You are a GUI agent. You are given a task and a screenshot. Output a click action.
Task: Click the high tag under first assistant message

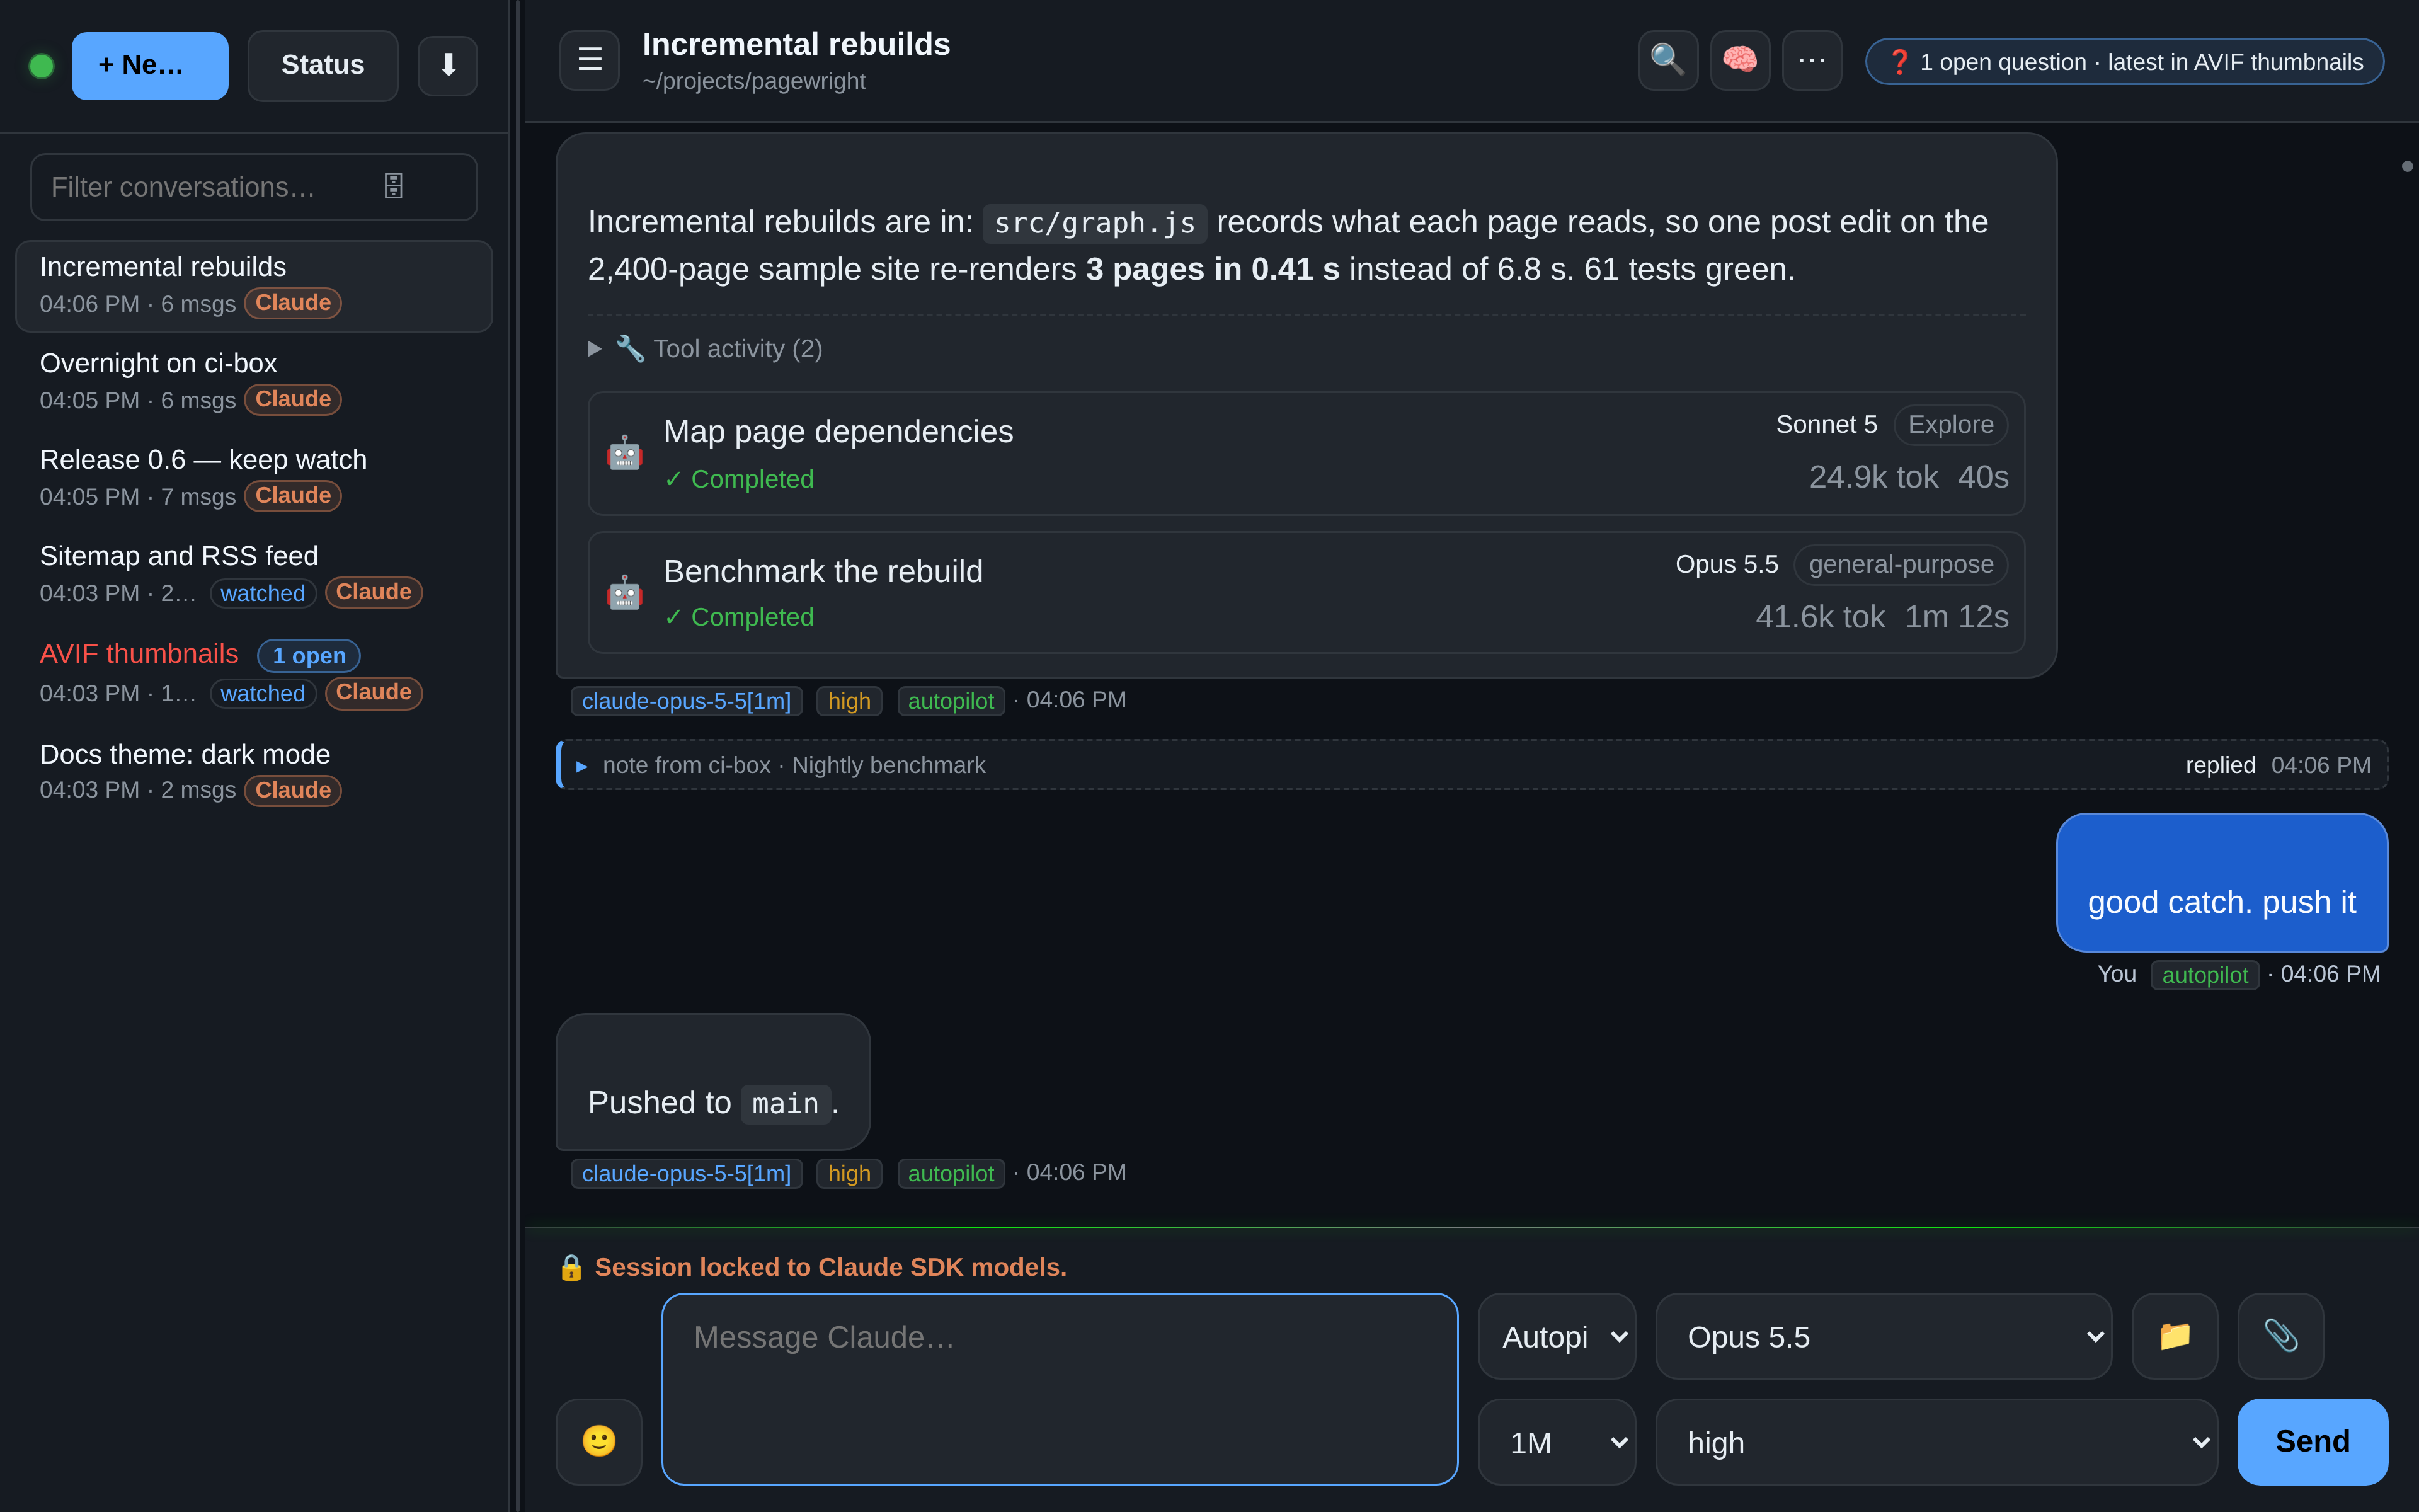click(x=849, y=701)
